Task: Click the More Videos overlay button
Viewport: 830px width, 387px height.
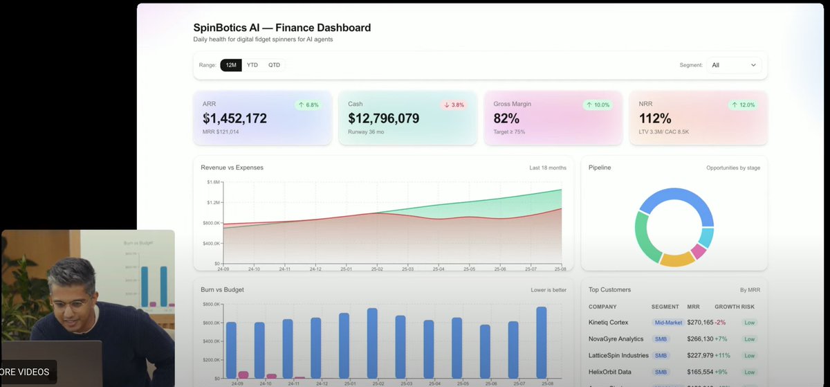Action: pos(27,372)
